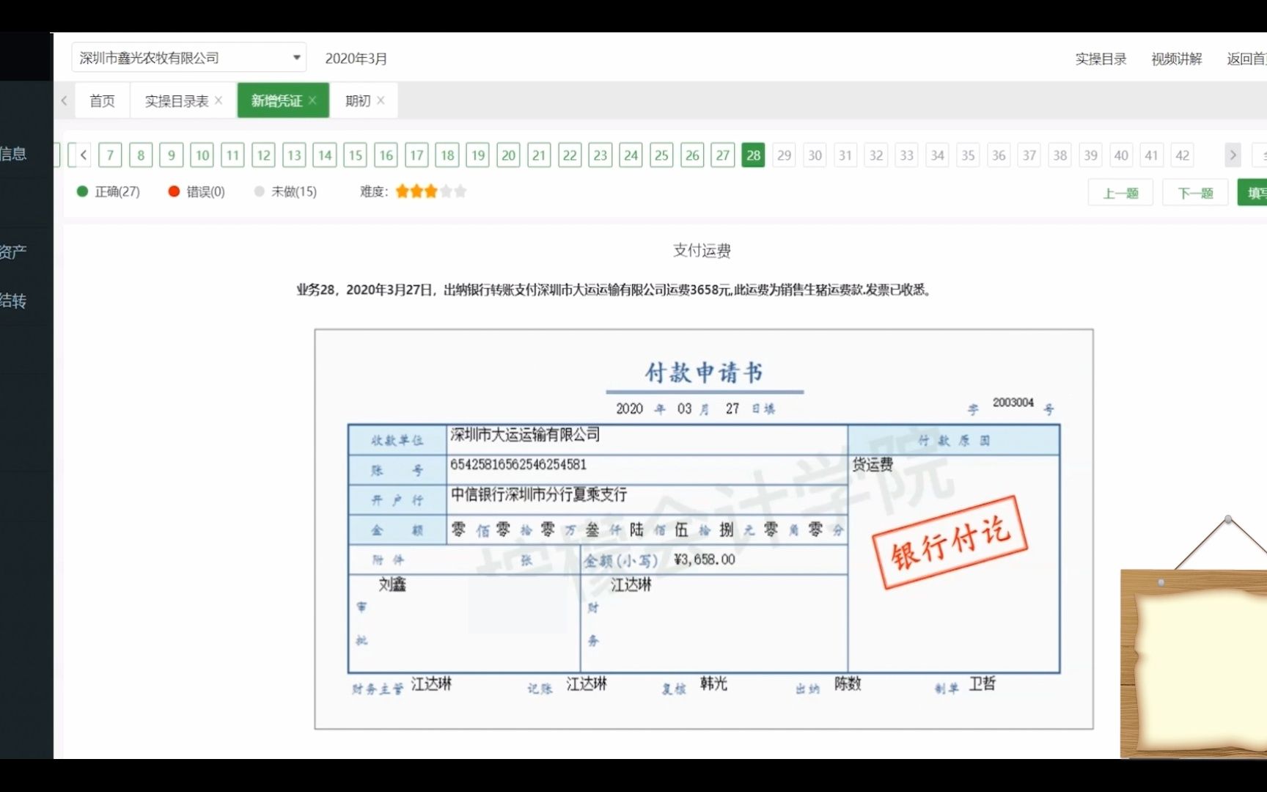Jump to question 13
The image size is (1267, 792).
pos(294,155)
